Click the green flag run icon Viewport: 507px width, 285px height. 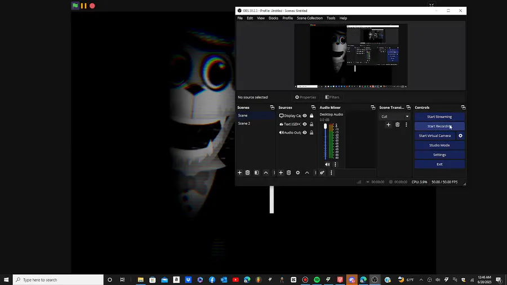pyautogui.click(x=75, y=6)
